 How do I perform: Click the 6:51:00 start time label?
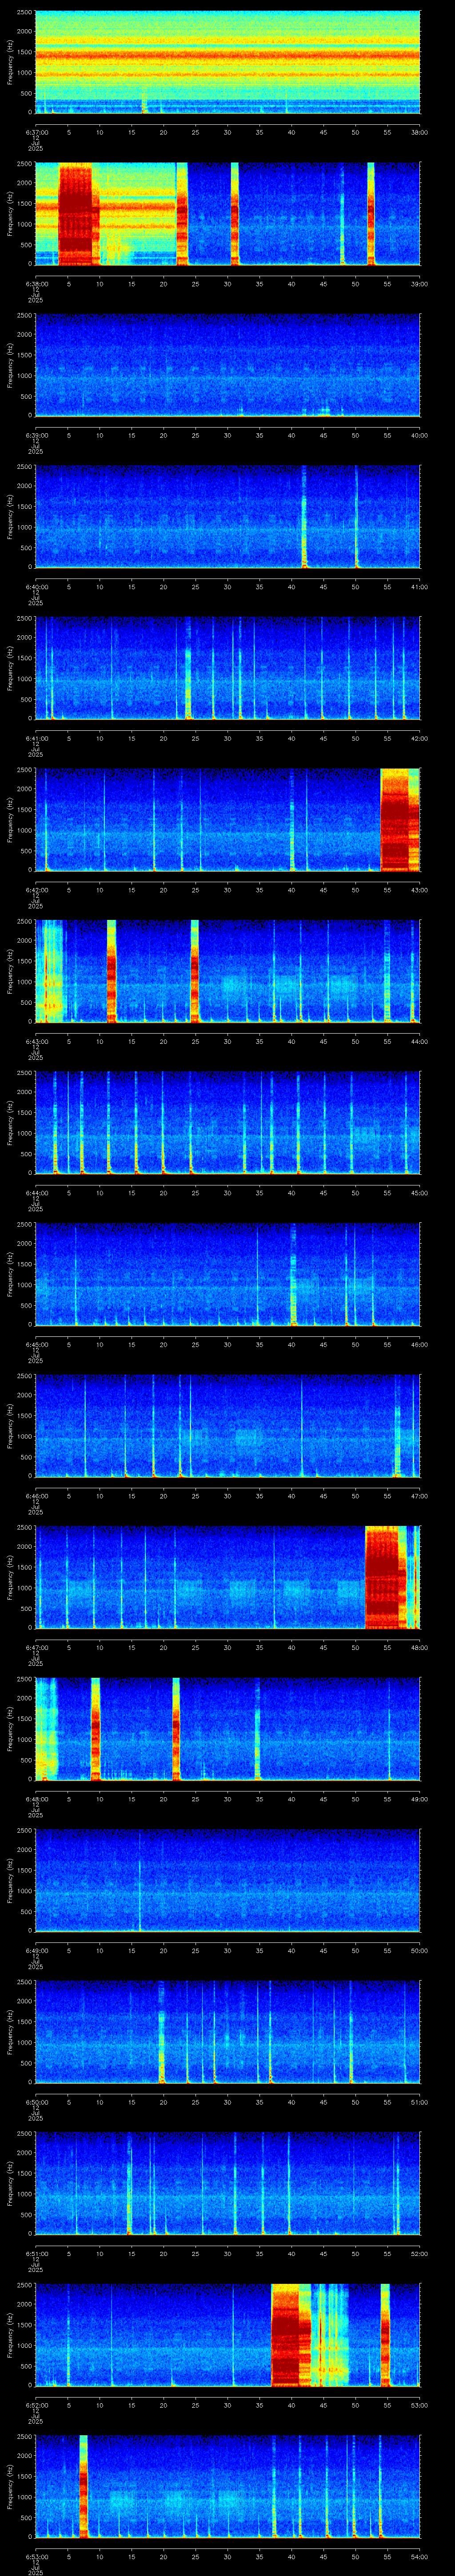[37, 2252]
